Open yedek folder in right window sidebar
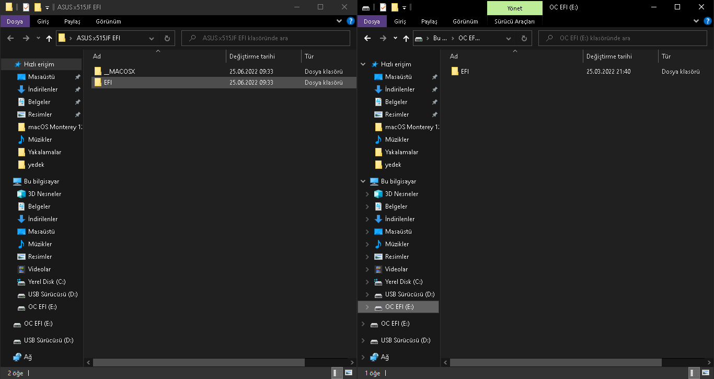 tap(393, 165)
